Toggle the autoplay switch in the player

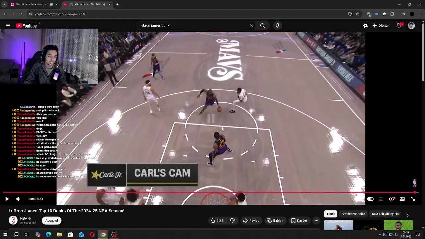(370, 199)
